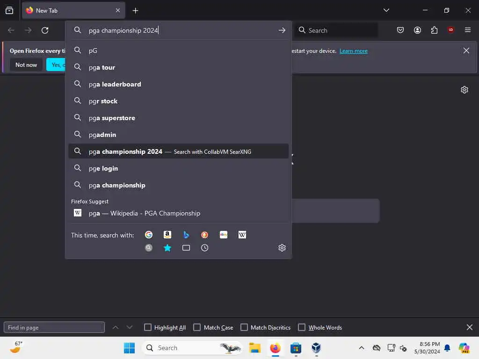The width and height of the screenshot is (479, 359).
Task: Select the "pga championship" suggestion
Action: click(x=178, y=185)
